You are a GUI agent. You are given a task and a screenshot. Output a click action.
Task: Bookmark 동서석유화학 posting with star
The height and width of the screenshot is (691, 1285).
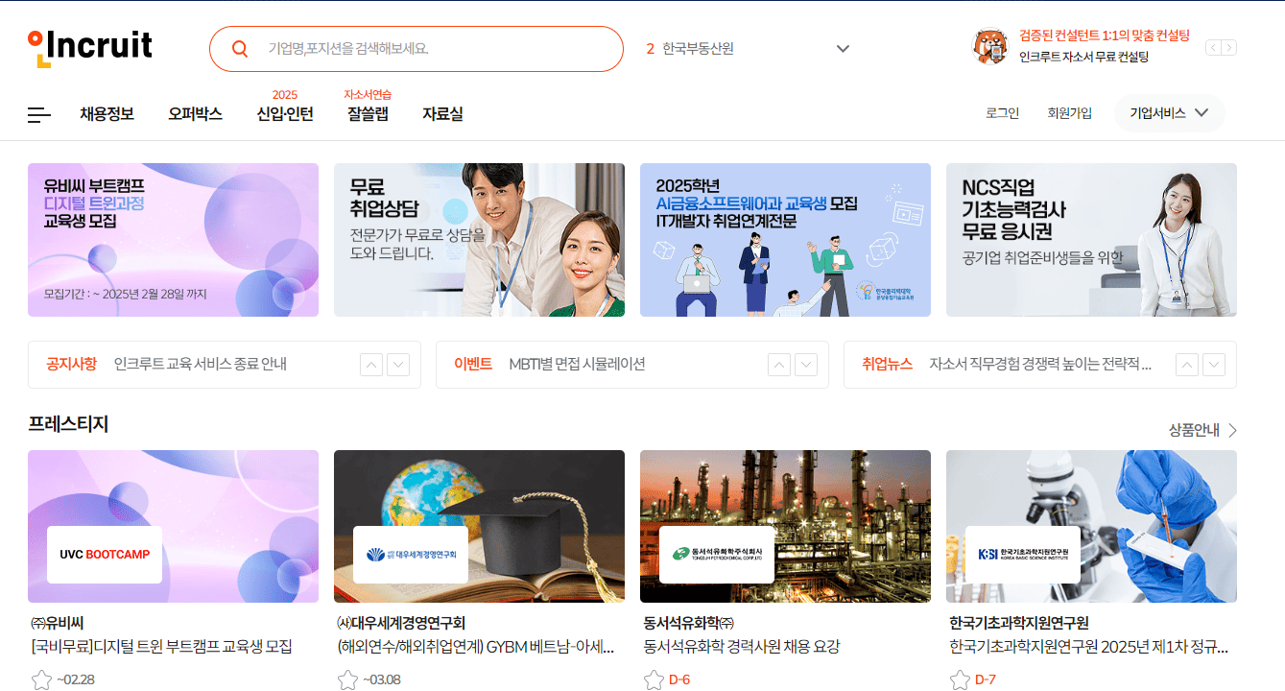pos(654,680)
